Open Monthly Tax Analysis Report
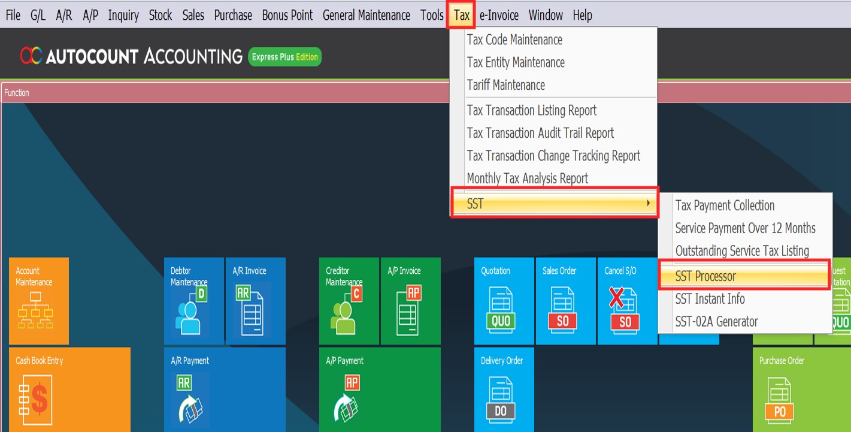The height and width of the screenshot is (432, 851). click(527, 179)
